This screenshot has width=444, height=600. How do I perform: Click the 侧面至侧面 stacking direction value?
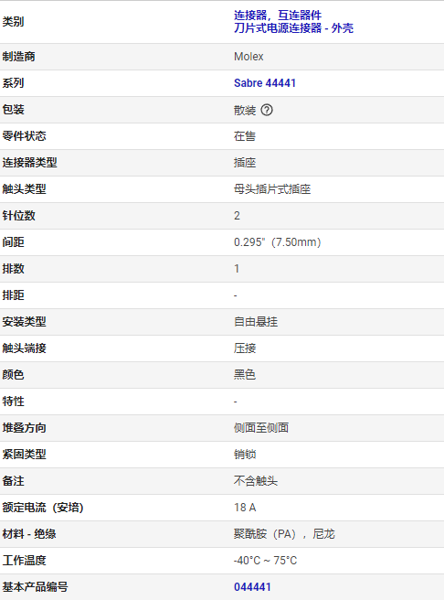point(261,428)
